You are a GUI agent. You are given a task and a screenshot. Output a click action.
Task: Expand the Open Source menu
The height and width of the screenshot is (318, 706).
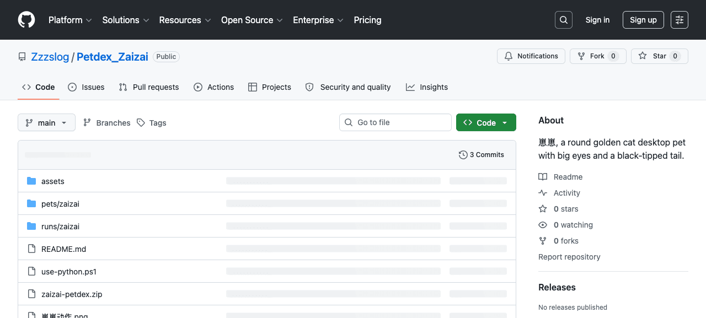[x=252, y=20]
